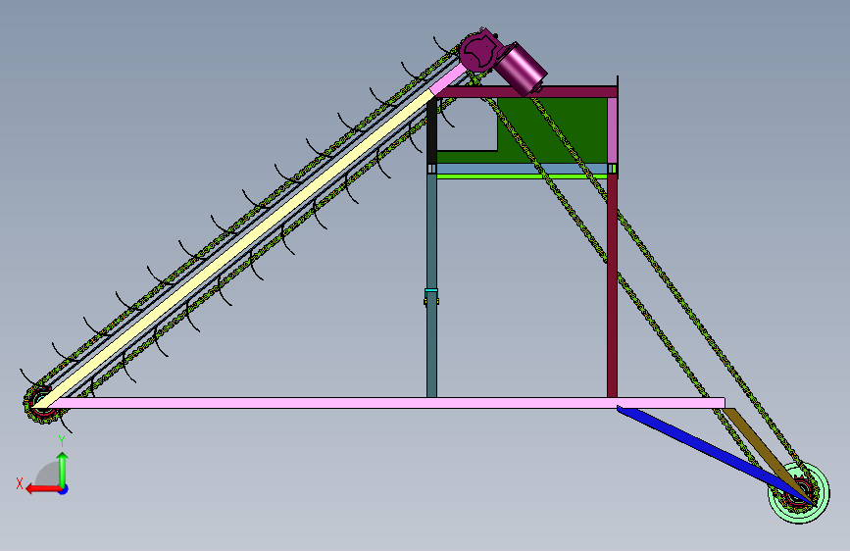The image size is (850, 551).
Task: Click the "X" axis label
Action: 20,483
